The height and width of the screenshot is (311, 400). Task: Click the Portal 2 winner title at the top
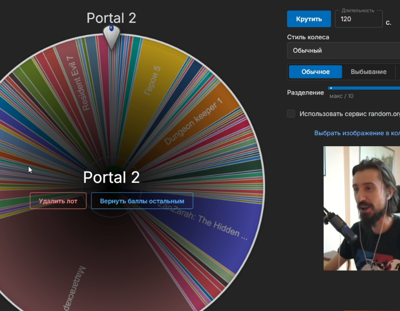[112, 18]
